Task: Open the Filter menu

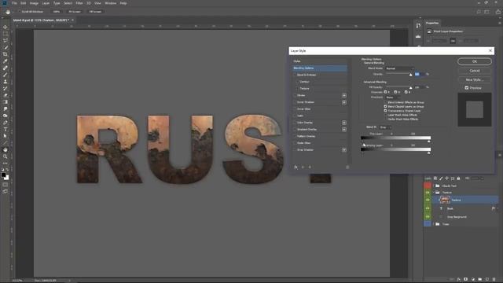Action: click(x=79, y=3)
